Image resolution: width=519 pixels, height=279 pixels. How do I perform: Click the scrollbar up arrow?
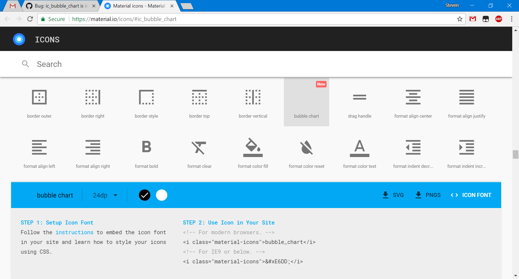click(x=515, y=30)
